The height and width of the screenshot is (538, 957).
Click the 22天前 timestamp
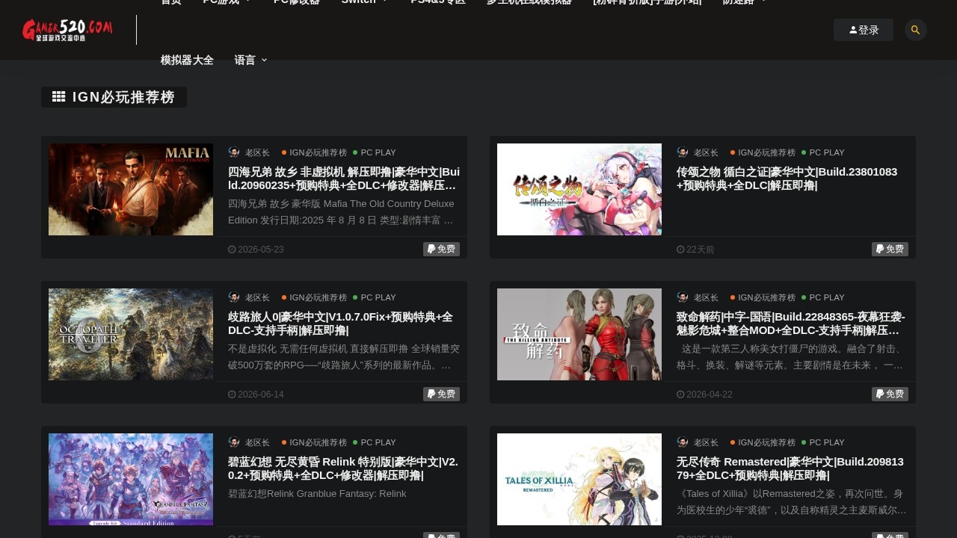696,250
